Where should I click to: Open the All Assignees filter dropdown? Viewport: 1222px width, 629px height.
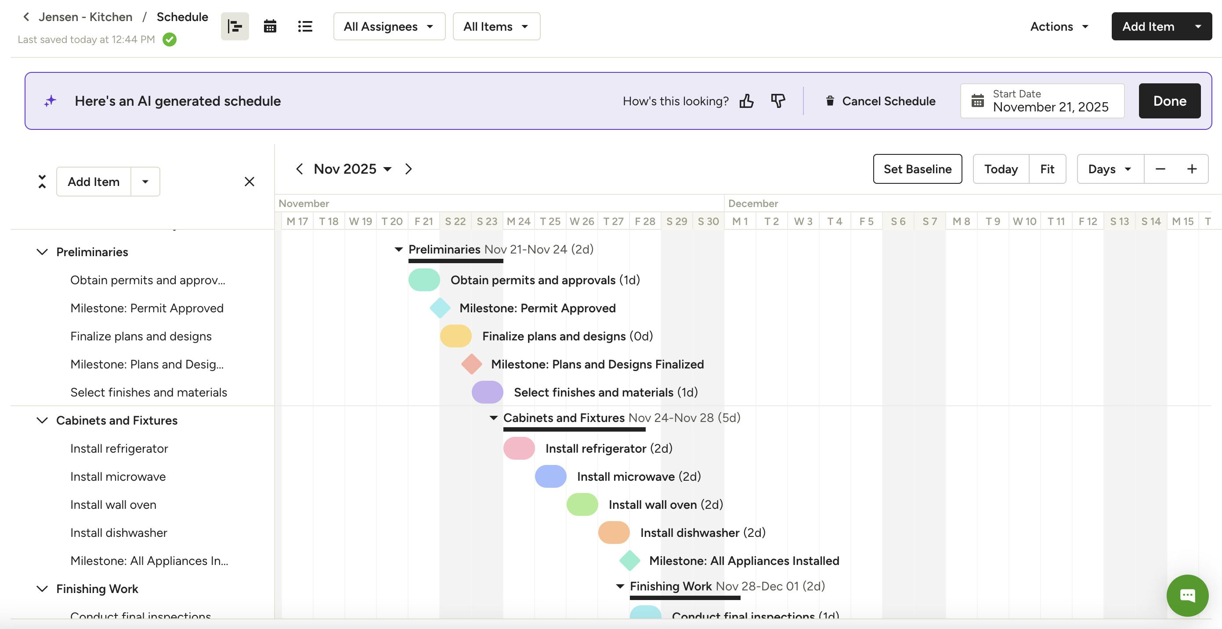click(x=389, y=26)
